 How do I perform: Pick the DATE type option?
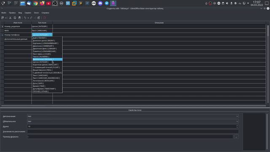point(47,84)
